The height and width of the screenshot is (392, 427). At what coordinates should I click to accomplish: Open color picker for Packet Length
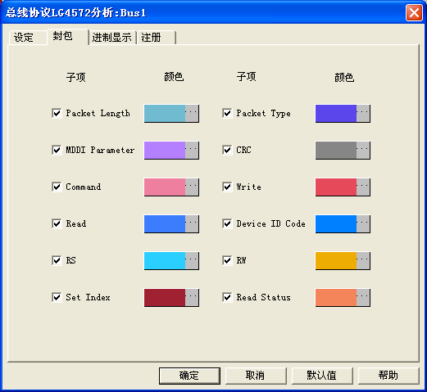[192, 113]
